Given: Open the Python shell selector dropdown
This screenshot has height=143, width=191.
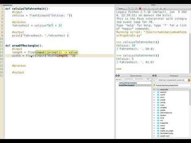Looking at the screenshot, I should tap(121, 9).
